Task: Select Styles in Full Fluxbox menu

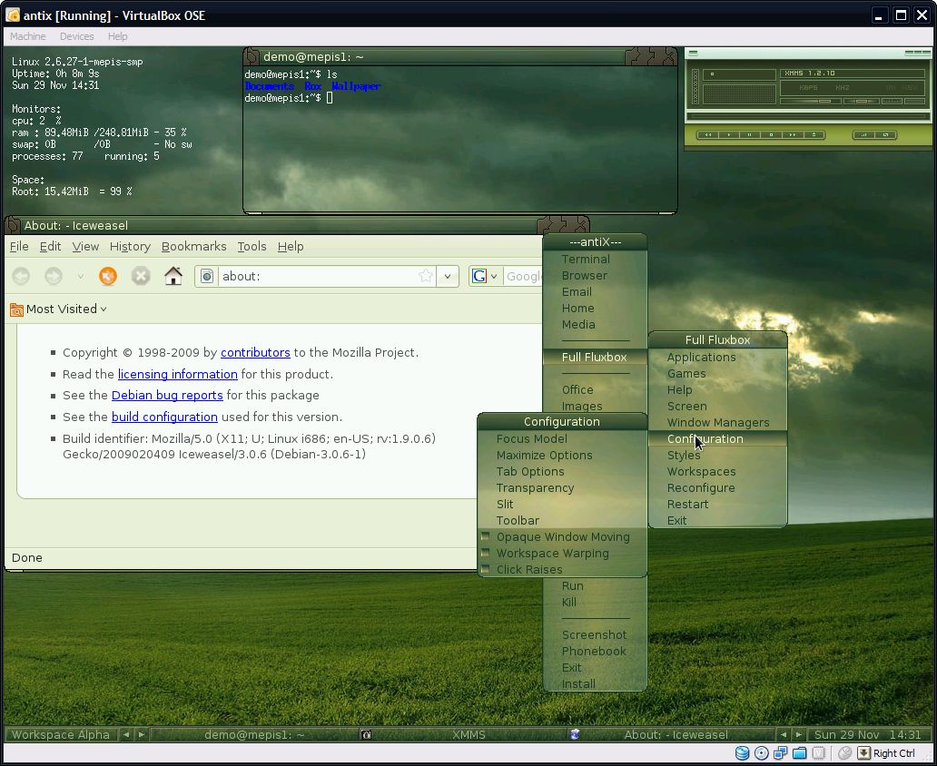Action: pyautogui.click(x=717, y=456)
